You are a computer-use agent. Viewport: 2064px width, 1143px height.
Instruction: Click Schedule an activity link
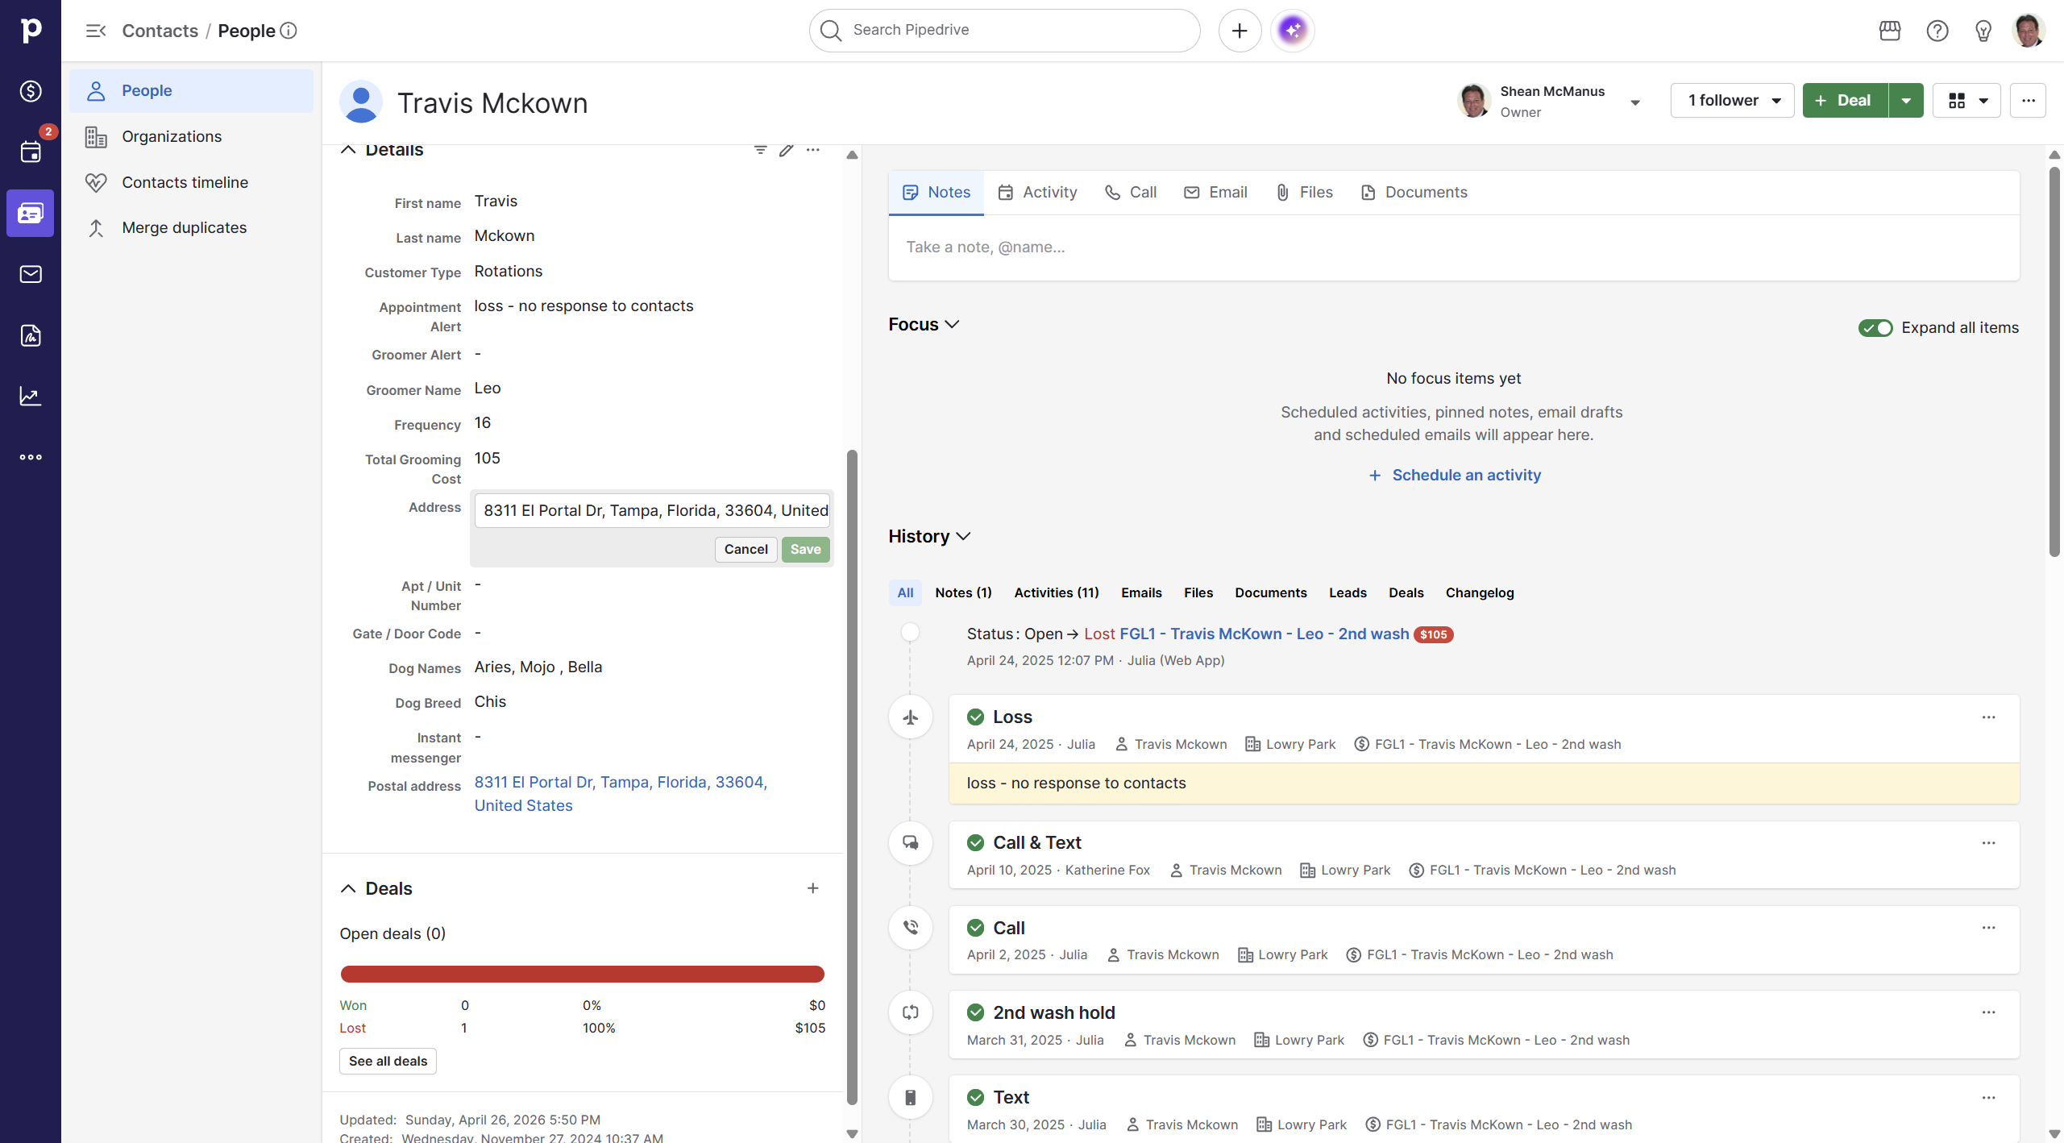[x=1465, y=475]
